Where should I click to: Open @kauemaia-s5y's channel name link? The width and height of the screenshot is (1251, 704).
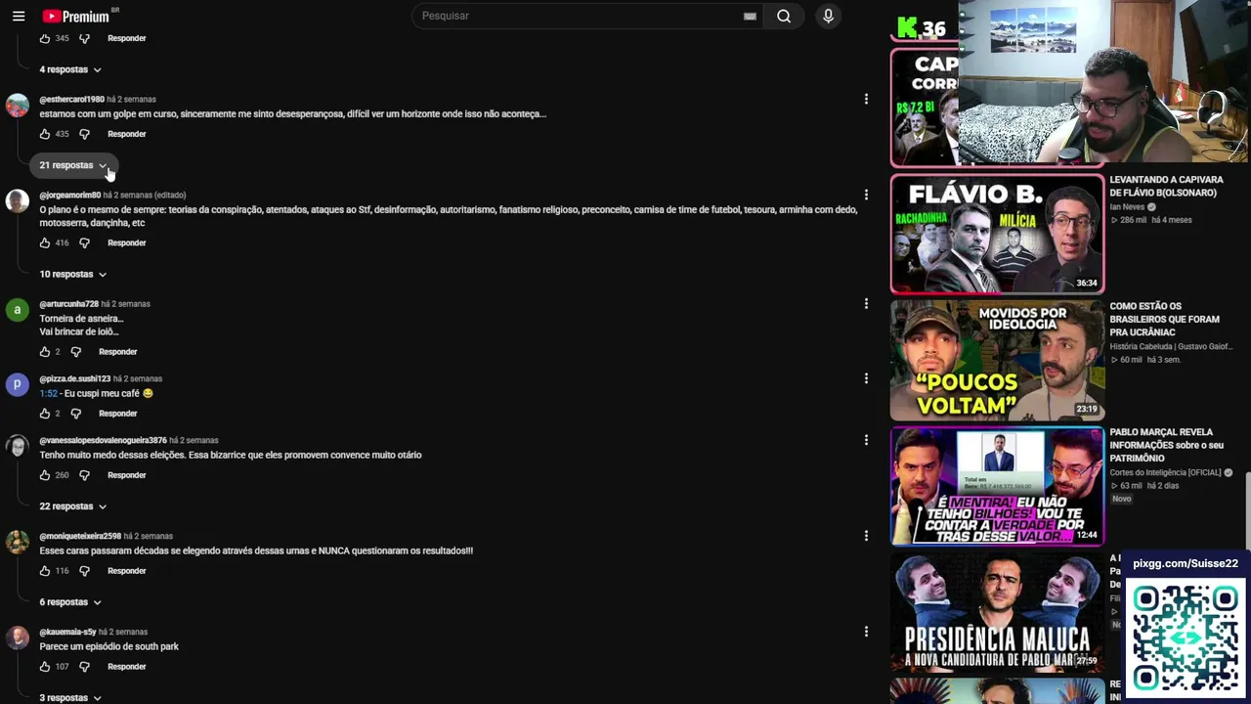67,632
